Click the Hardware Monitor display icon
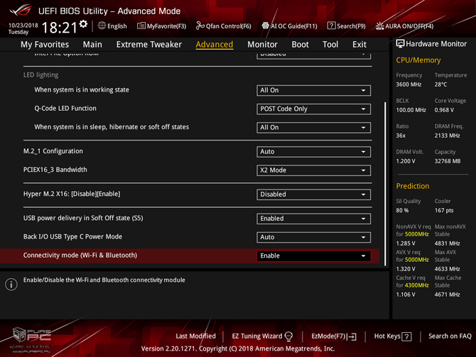The image size is (476, 357). click(400, 44)
